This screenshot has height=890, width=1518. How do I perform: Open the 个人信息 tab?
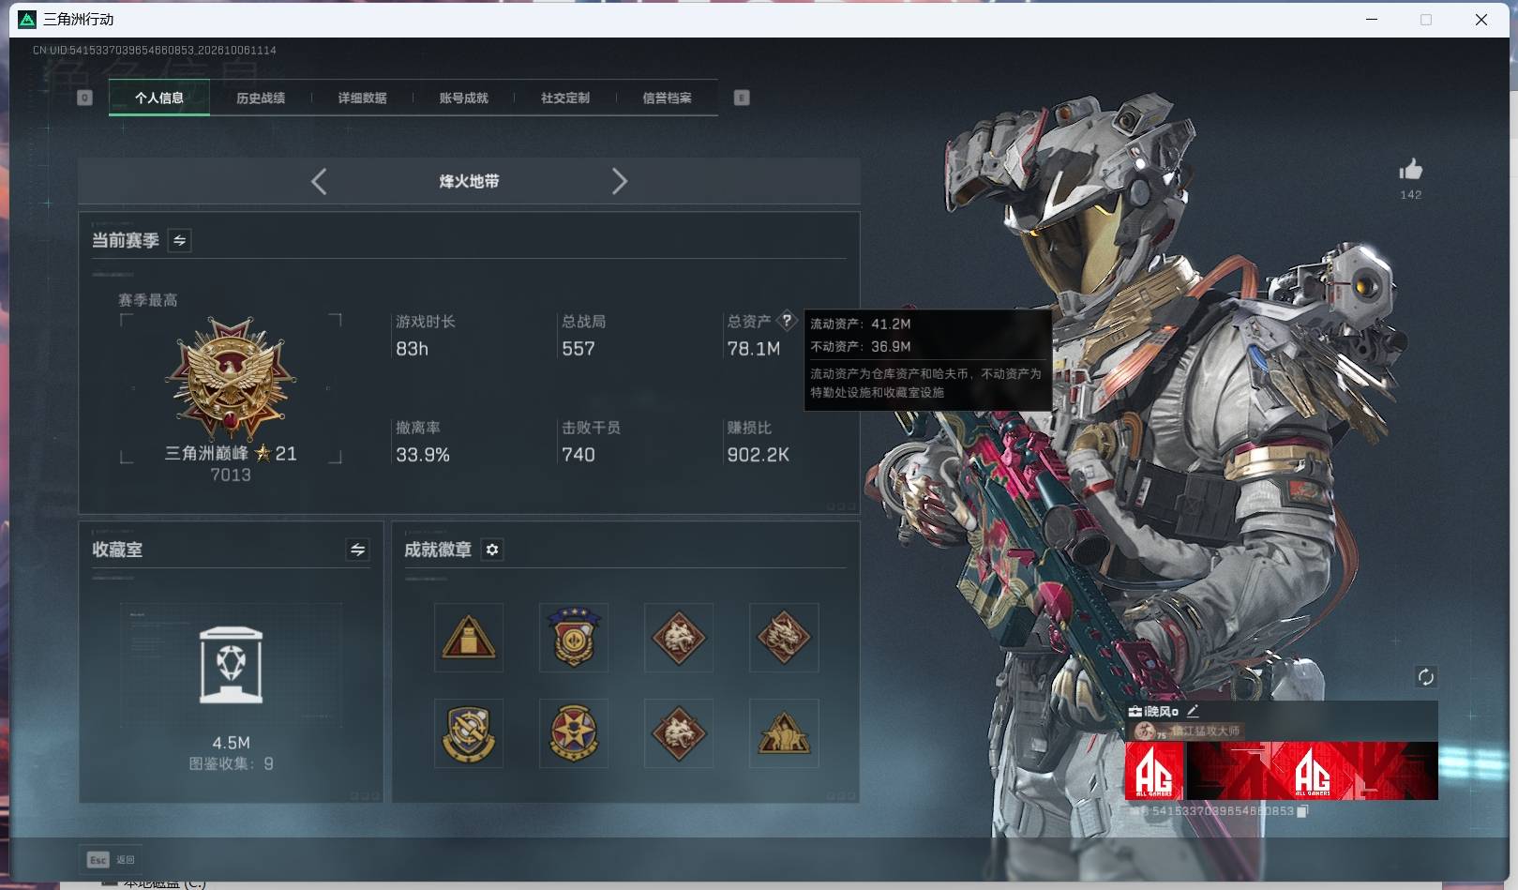159,98
